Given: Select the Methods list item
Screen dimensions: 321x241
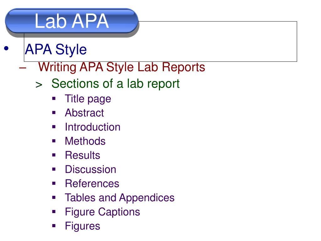Looking at the screenshot, I should pos(85,141).
